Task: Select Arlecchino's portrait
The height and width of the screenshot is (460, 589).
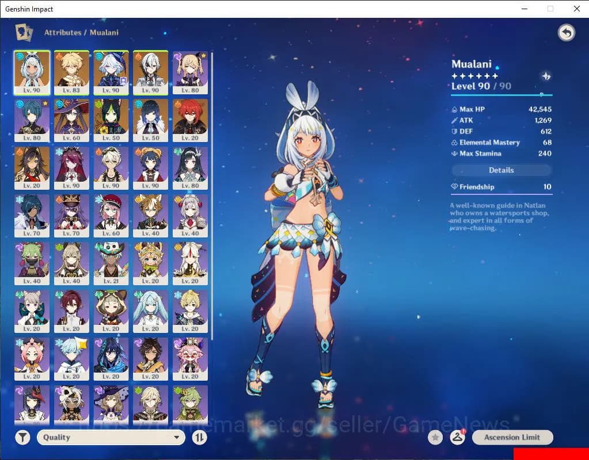Action: tap(151, 73)
